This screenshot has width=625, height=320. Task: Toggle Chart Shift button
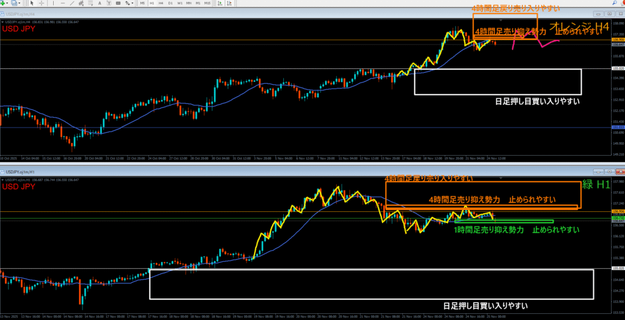tap(229, 3)
